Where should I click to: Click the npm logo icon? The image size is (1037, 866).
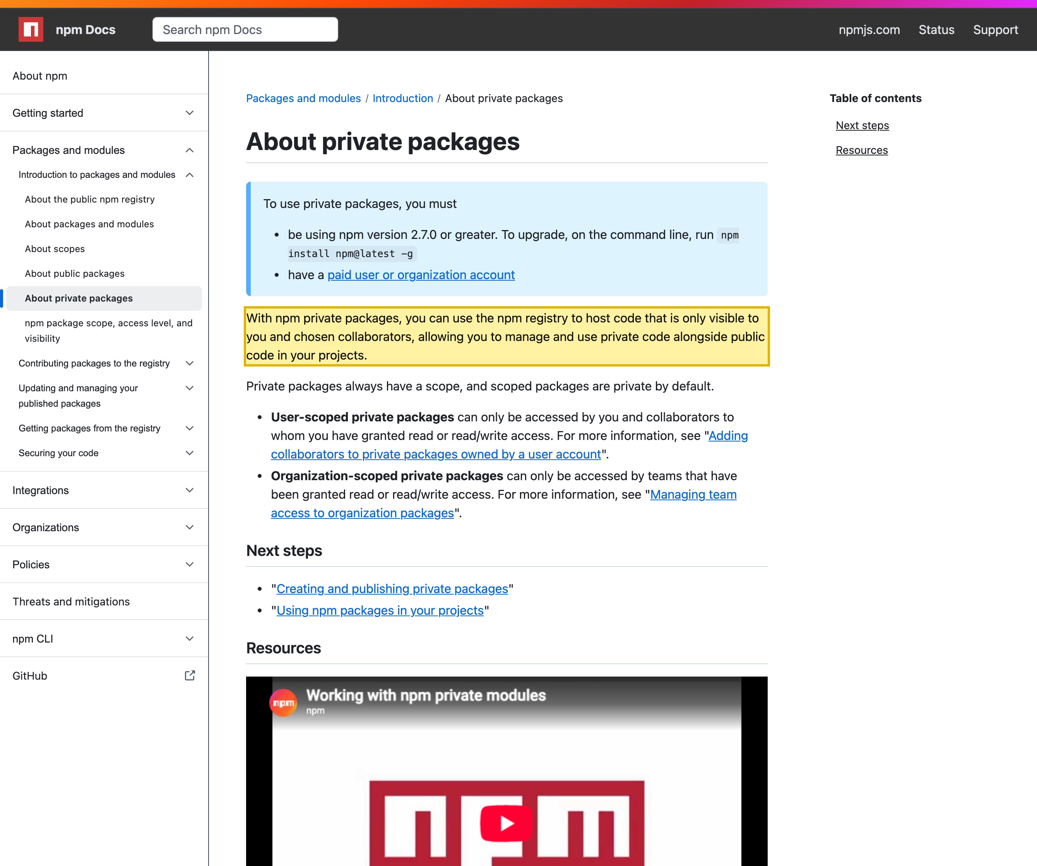pyautogui.click(x=31, y=30)
